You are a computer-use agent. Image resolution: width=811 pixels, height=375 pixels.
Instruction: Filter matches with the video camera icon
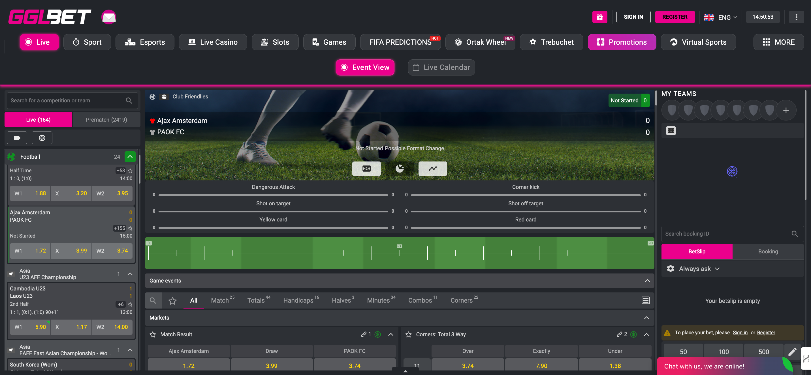[x=17, y=138]
